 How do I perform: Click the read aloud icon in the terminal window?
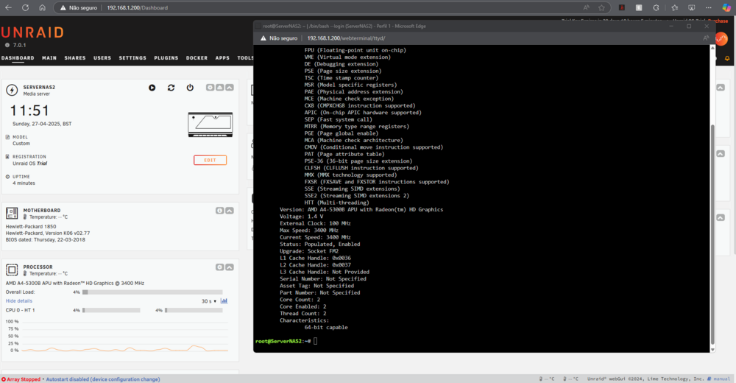coord(706,38)
